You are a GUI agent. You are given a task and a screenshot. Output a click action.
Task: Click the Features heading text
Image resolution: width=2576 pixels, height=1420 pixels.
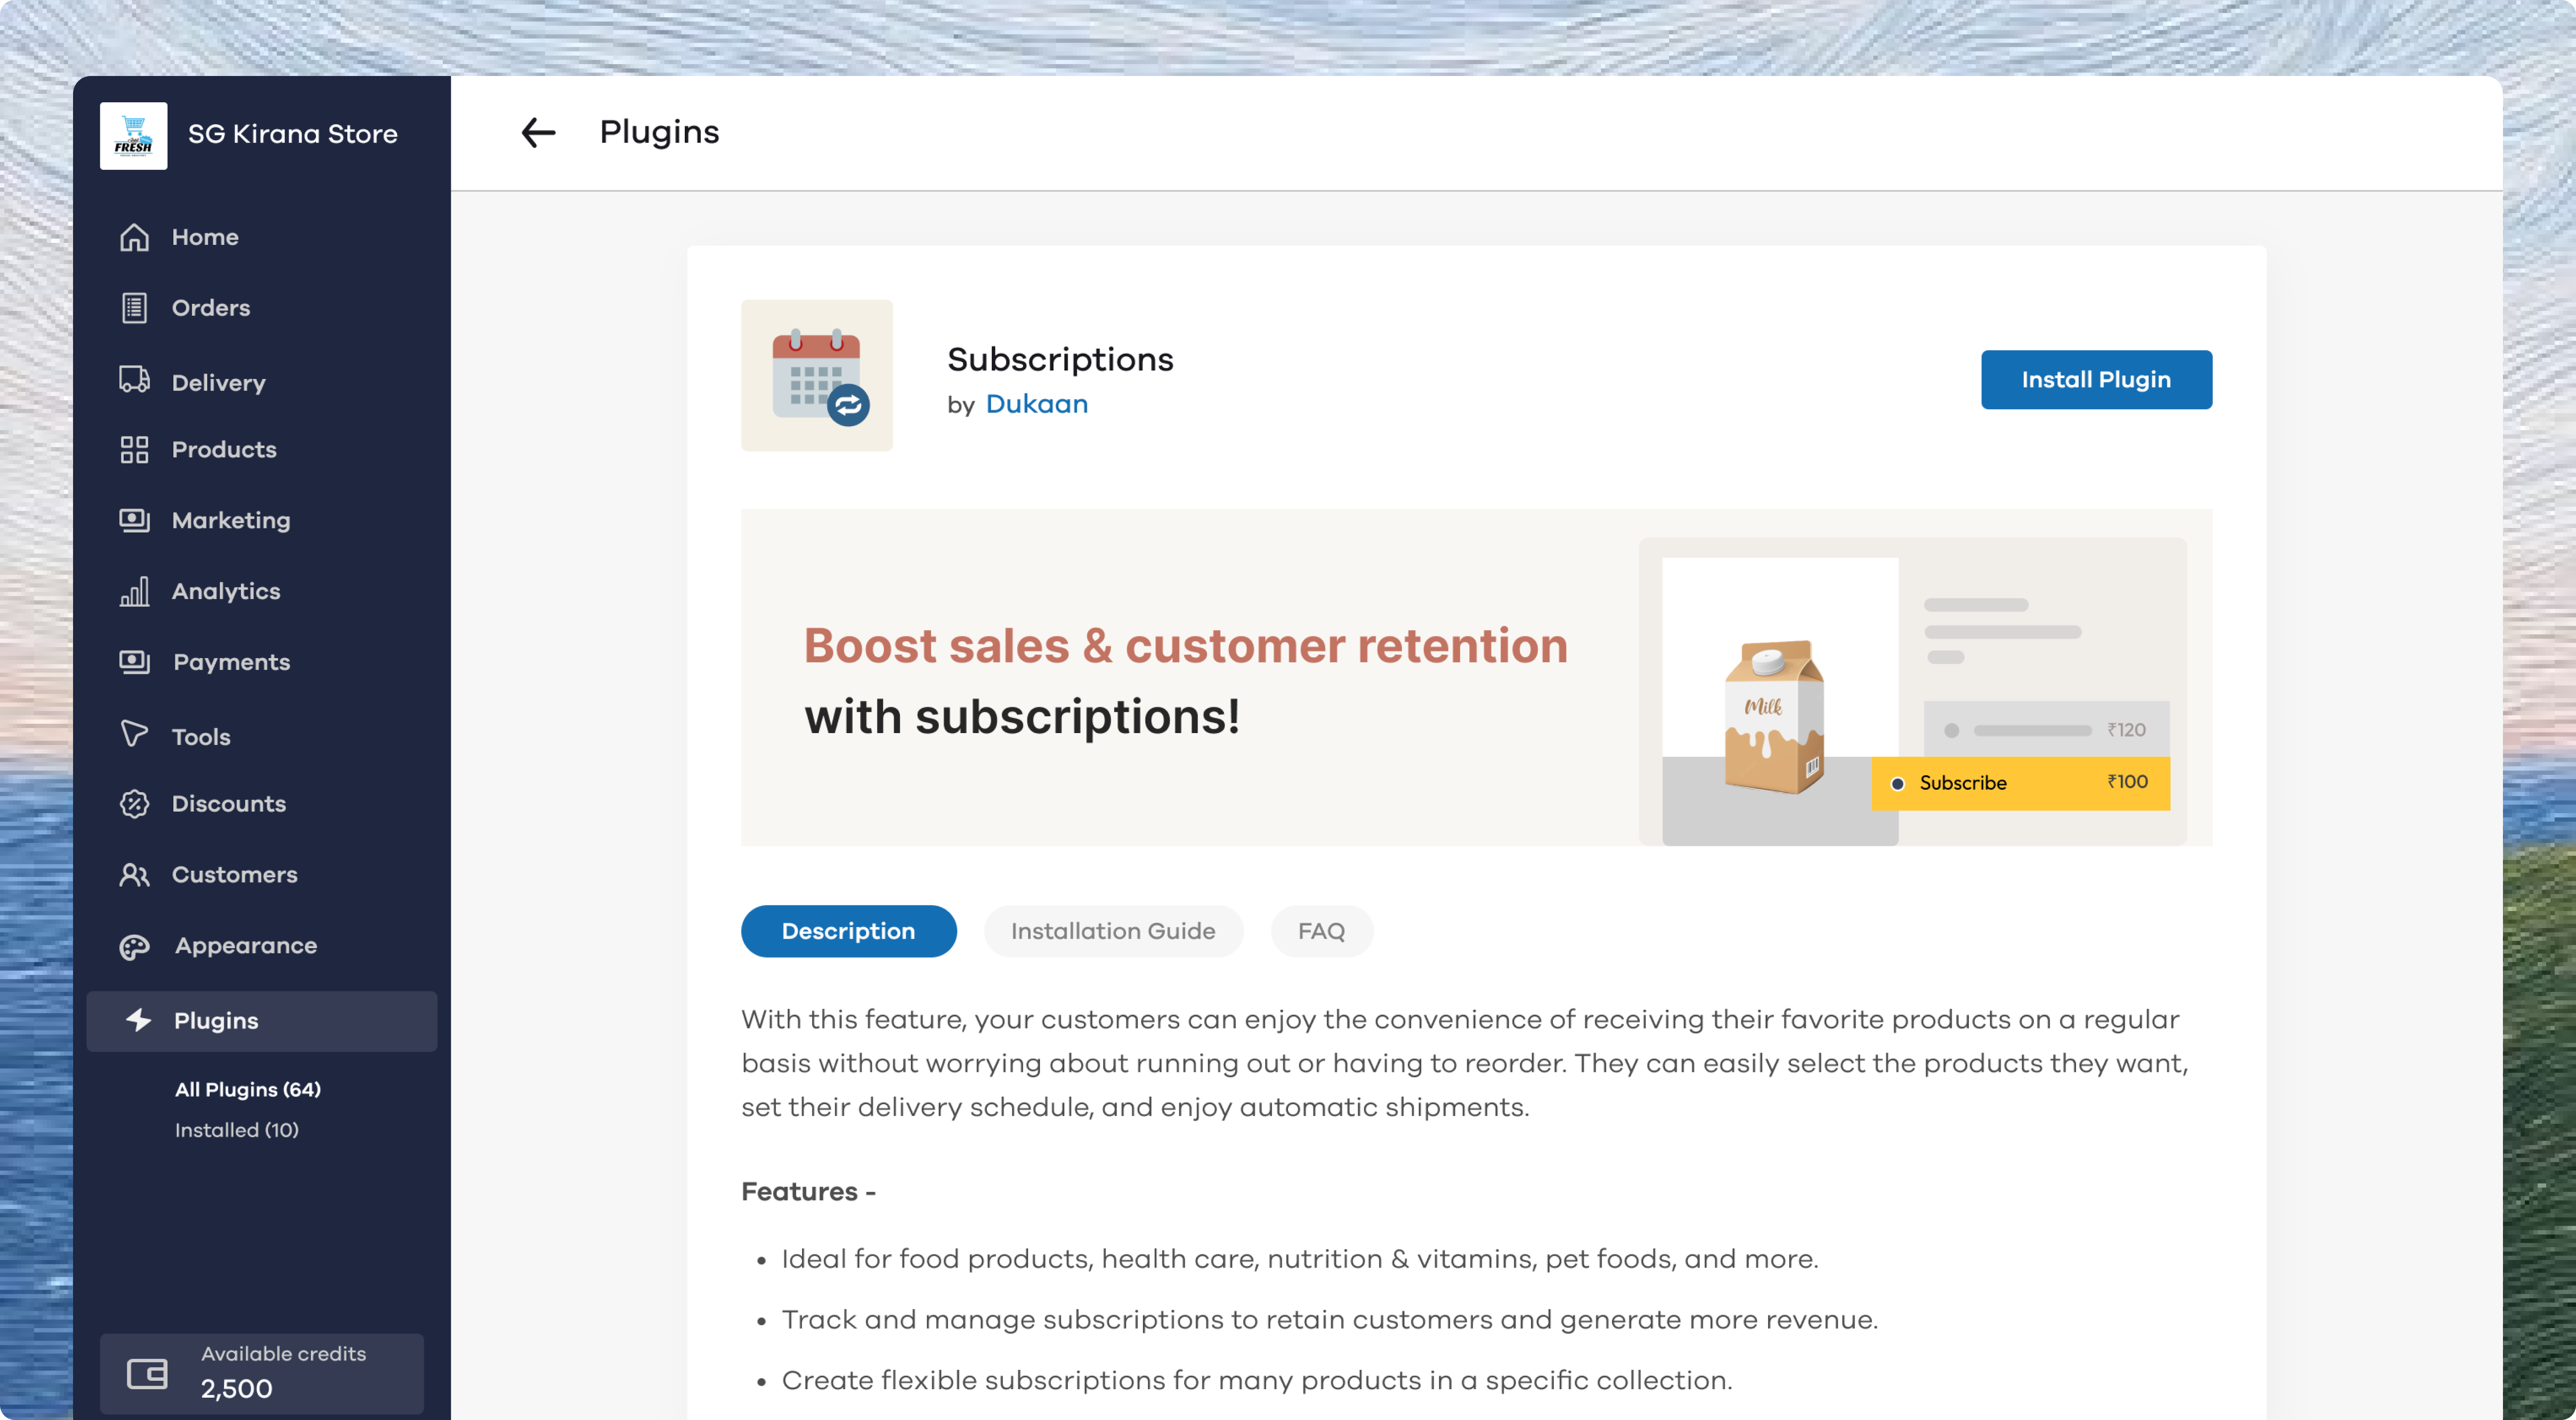(808, 1192)
